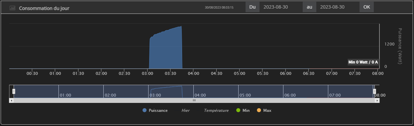Click the OK button to apply dates

click(x=366, y=7)
